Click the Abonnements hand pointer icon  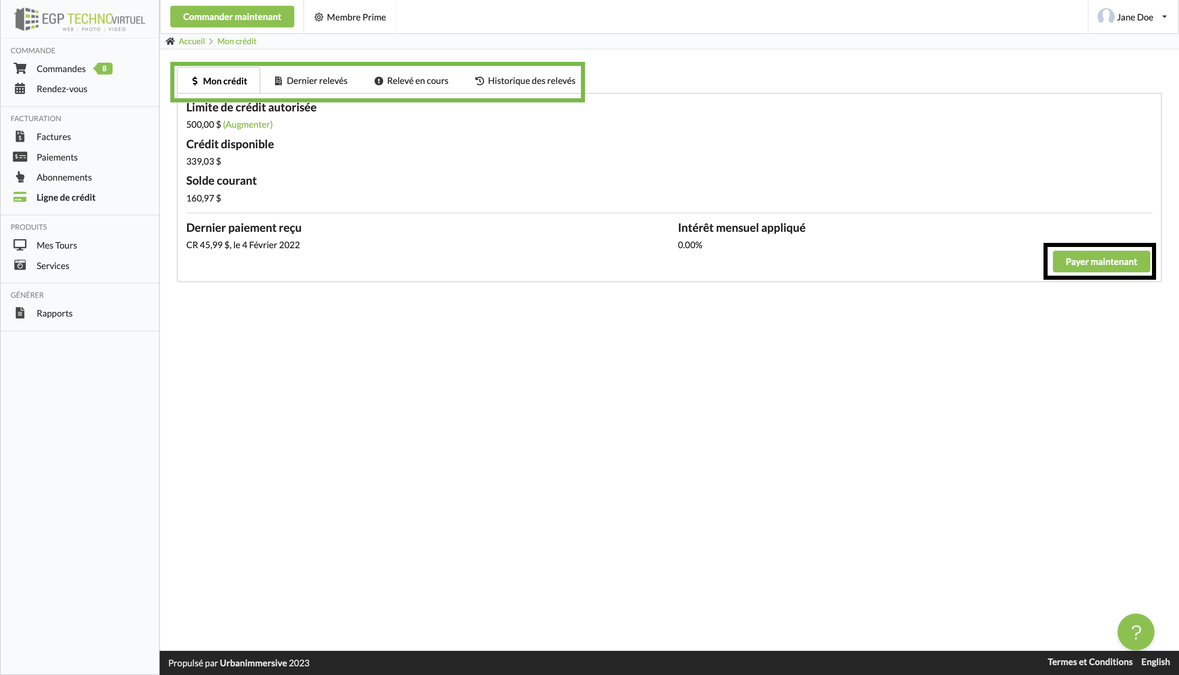[x=20, y=177]
